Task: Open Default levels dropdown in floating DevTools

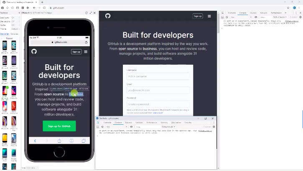Action: [x=168, y=127]
